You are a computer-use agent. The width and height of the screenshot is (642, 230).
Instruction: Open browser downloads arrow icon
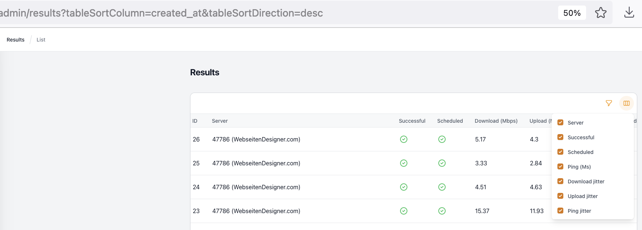pyautogui.click(x=629, y=13)
